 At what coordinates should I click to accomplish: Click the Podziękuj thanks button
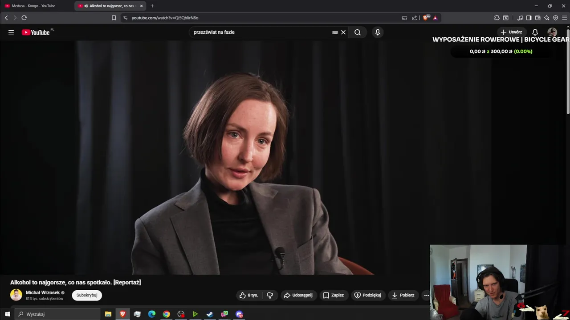tap(368, 295)
